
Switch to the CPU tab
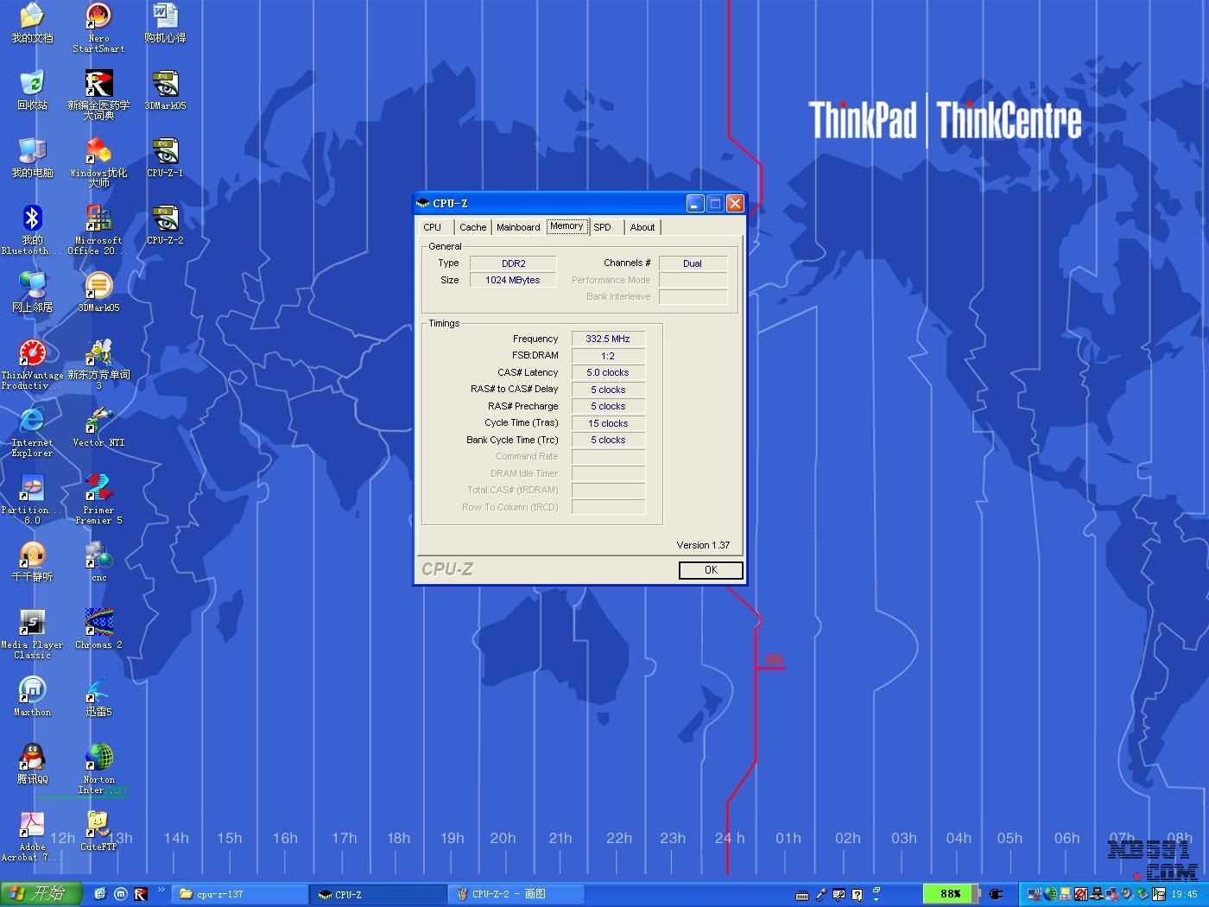pyautogui.click(x=433, y=227)
